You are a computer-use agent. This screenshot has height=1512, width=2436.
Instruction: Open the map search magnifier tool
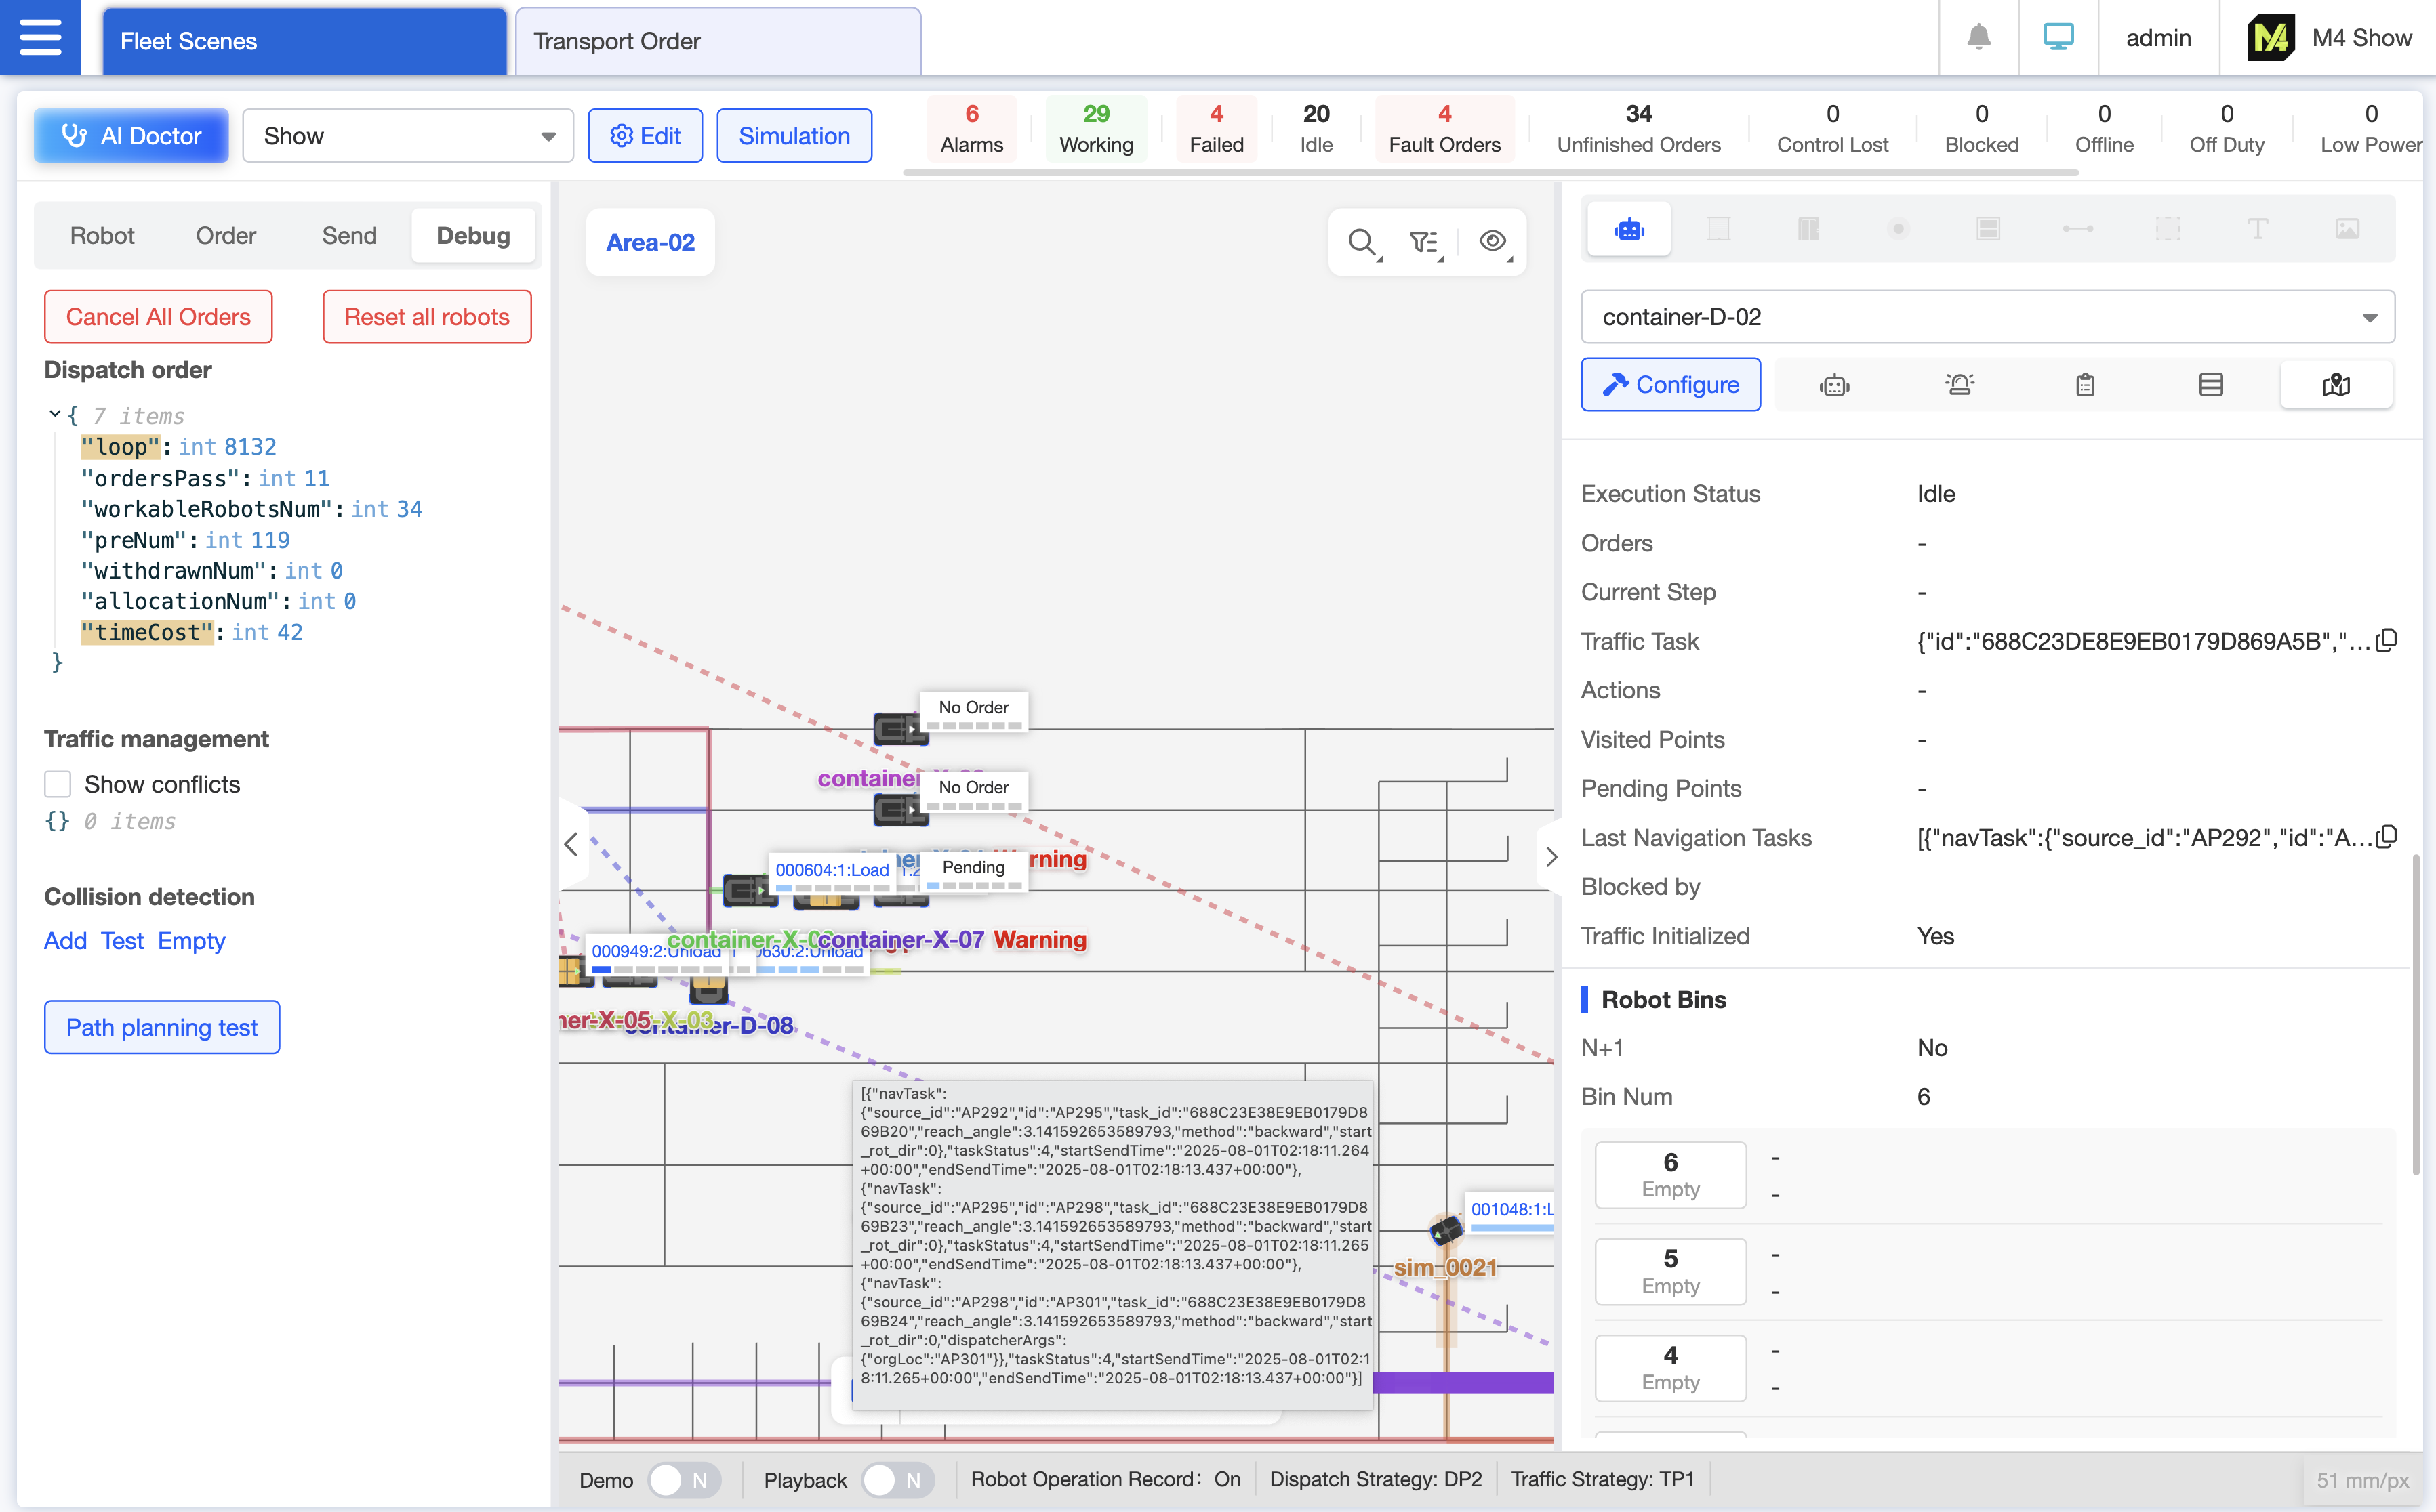click(1362, 242)
